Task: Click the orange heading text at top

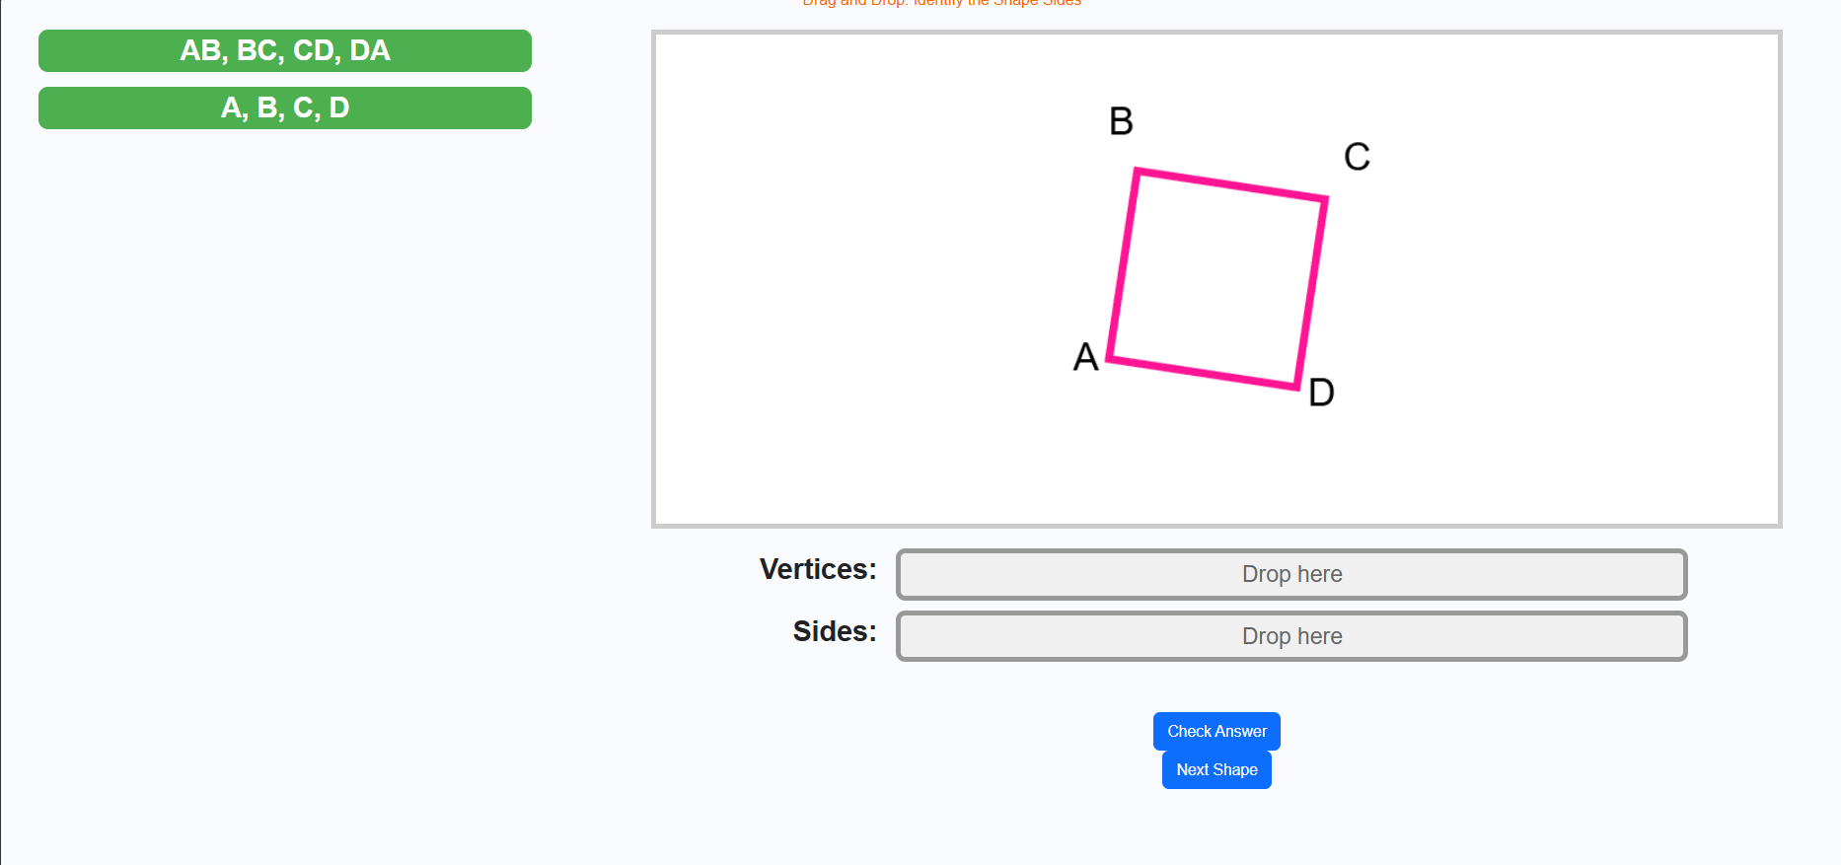Action: tap(941, 3)
